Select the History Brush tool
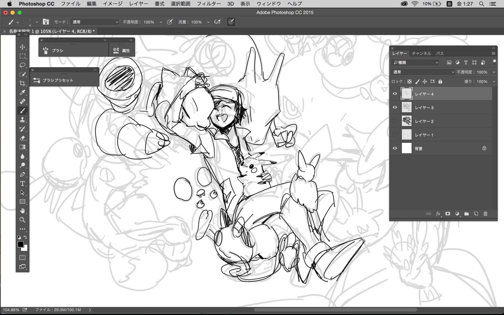Screen dimensions: 504x315 click(x=22, y=129)
